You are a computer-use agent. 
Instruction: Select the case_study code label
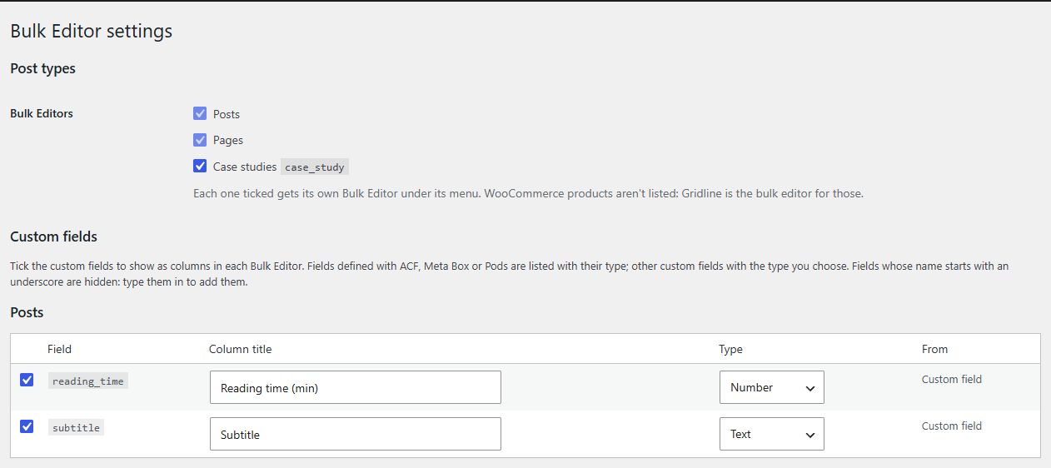[x=315, y=167]
